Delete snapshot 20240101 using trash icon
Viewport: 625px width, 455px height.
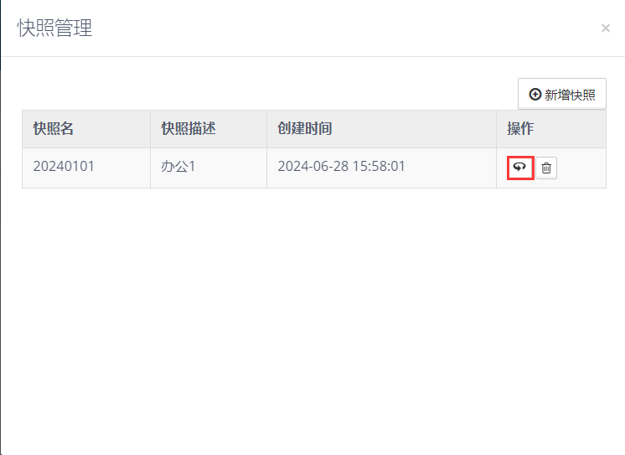click(546, 168)
